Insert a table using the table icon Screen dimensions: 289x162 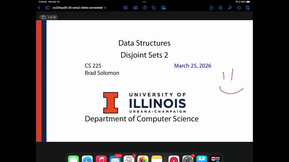(135, 8)
